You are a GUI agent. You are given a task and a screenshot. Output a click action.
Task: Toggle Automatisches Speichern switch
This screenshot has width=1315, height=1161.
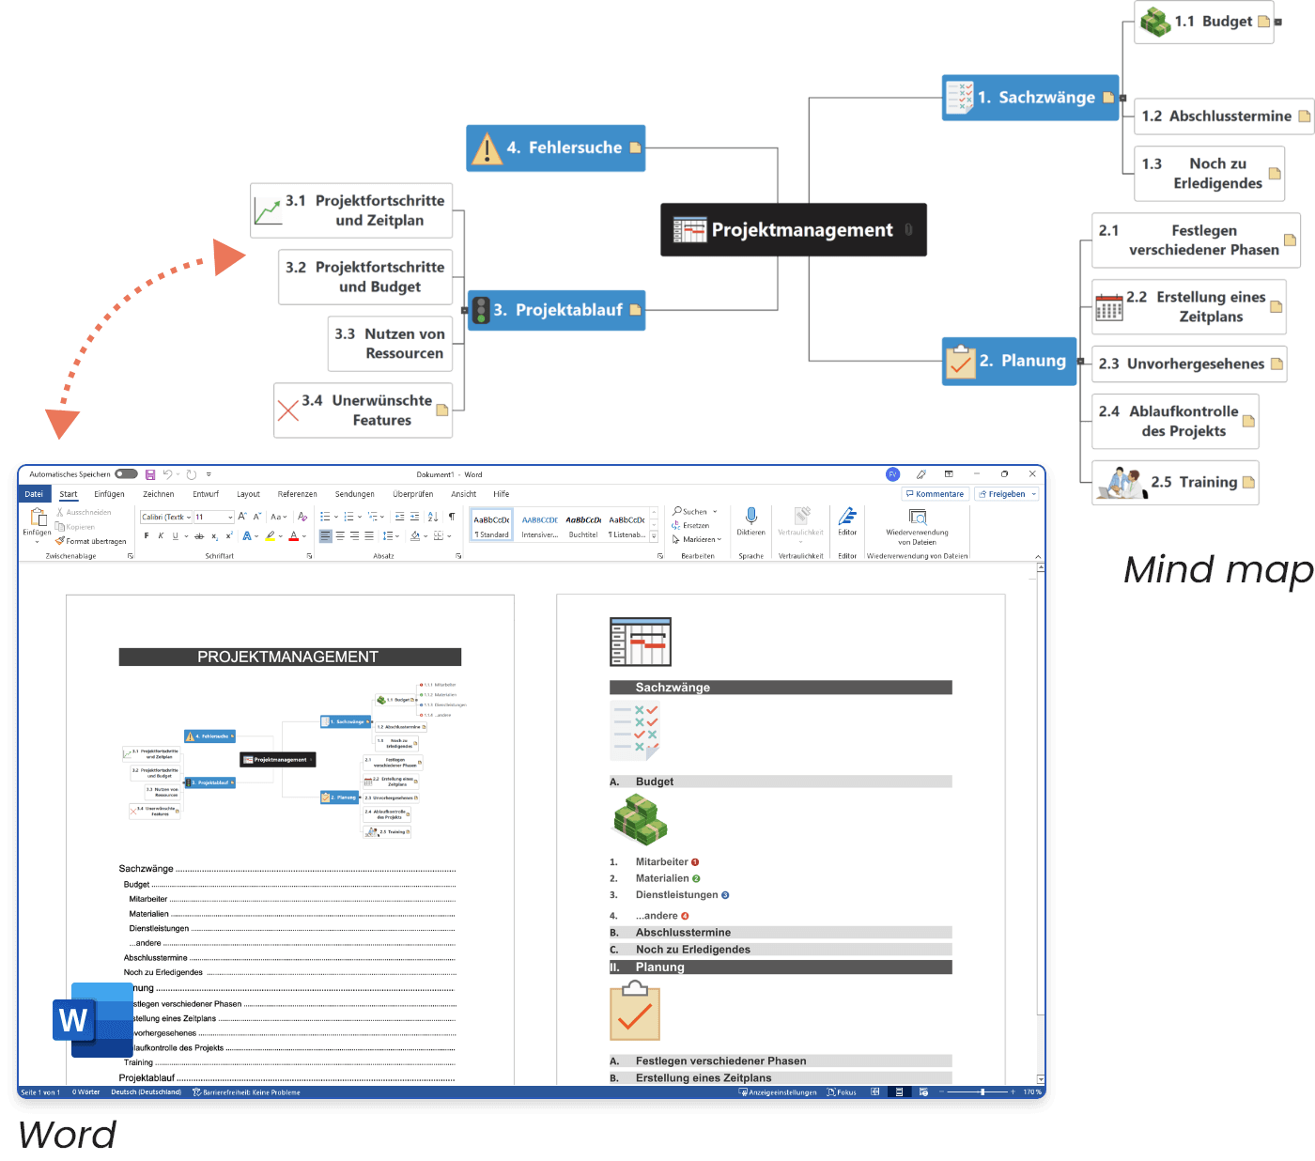pos(126,474)
